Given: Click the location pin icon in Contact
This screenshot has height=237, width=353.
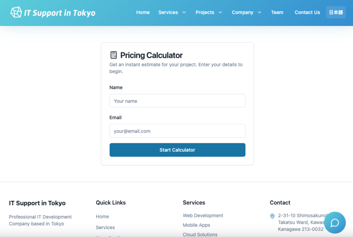Looking at the screenshot, I should click(272, 216).
